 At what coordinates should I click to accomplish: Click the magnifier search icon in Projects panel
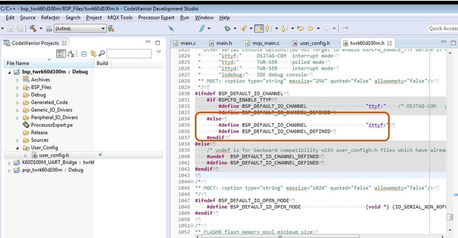[x=101, y=54]
